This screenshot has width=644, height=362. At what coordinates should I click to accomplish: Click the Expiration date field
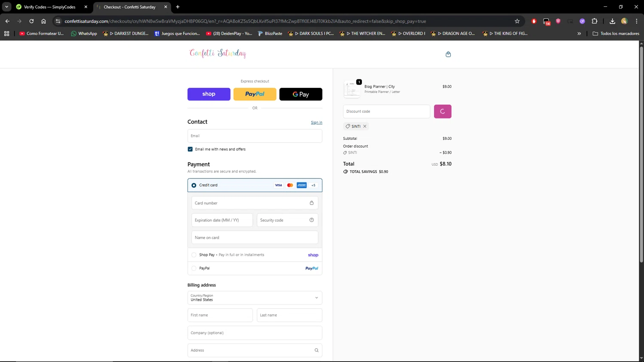[222, 220]
